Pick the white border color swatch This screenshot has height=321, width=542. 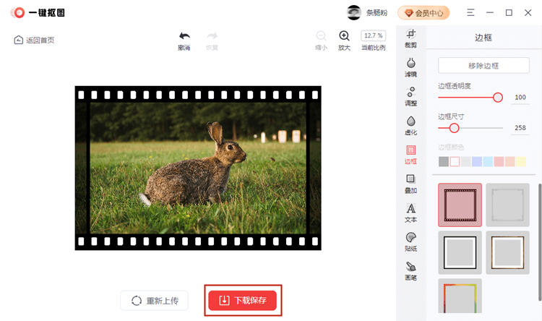tap(455, 161)
